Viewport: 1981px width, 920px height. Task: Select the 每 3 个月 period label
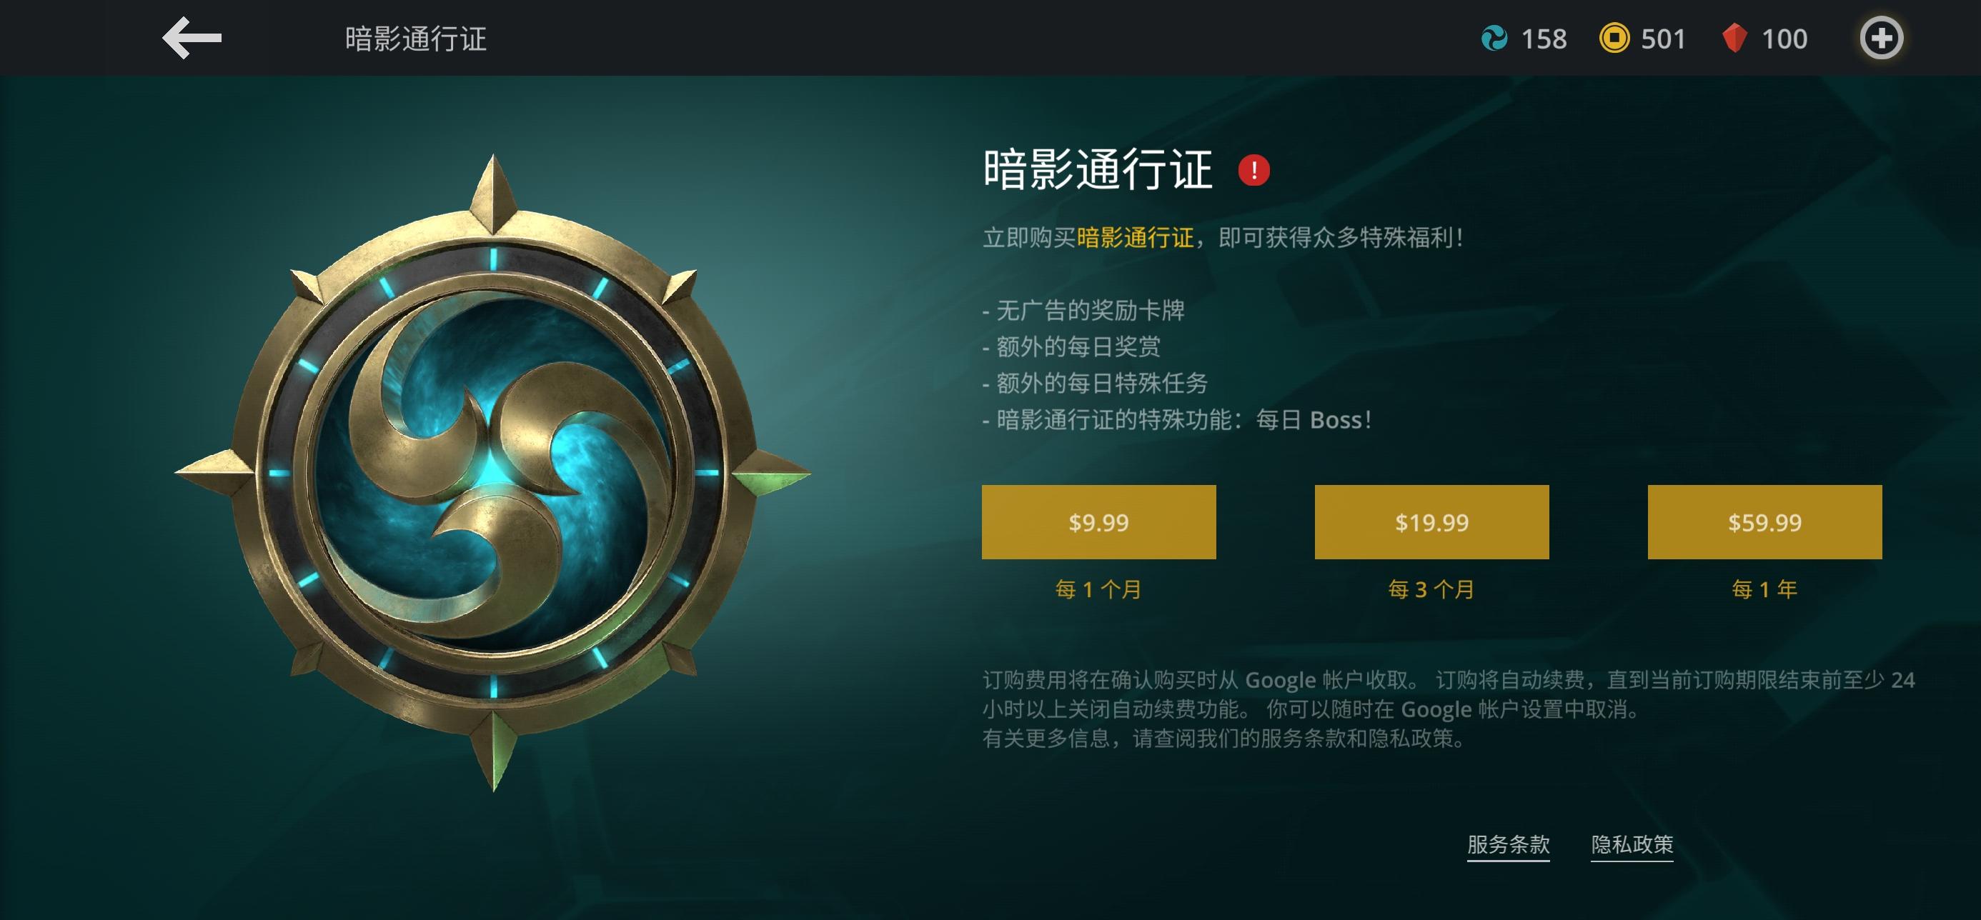point(1431,589)
